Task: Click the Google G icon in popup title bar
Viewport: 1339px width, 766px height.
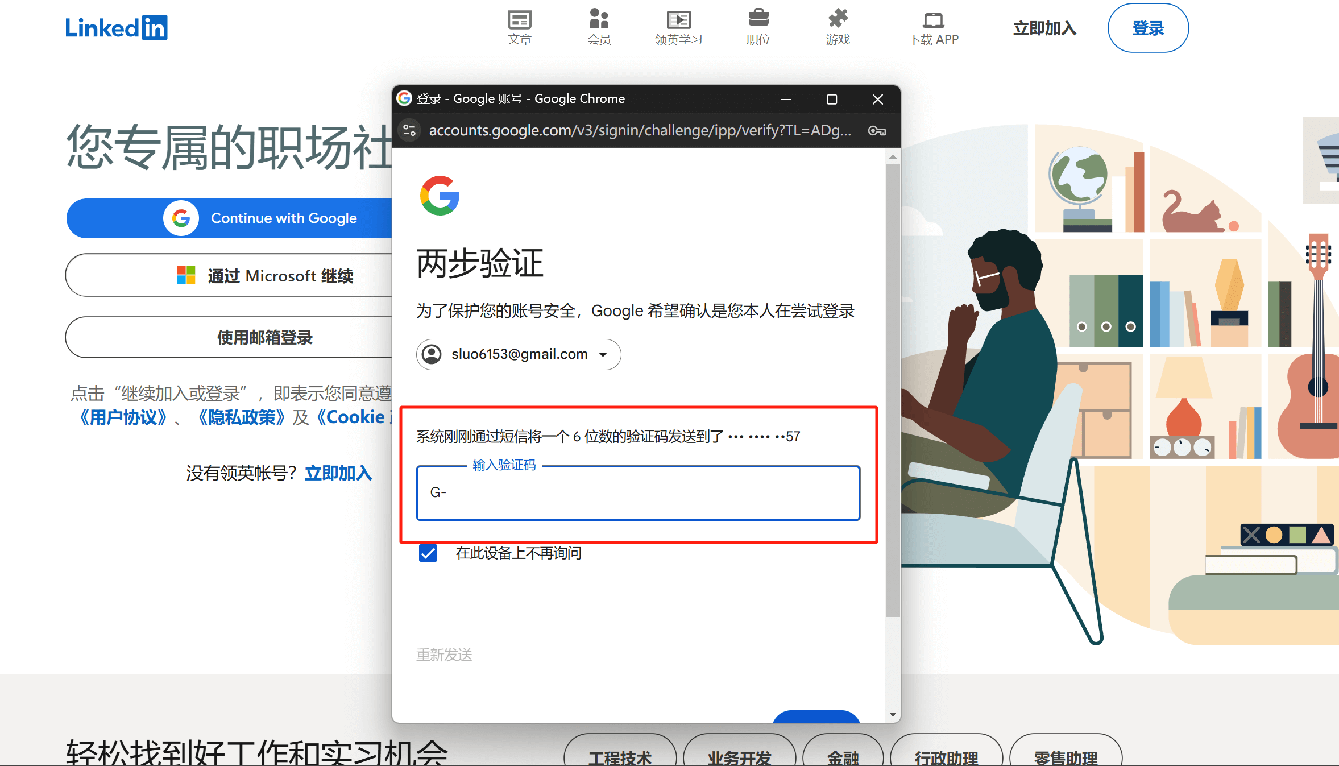Action: pos(404,98)
